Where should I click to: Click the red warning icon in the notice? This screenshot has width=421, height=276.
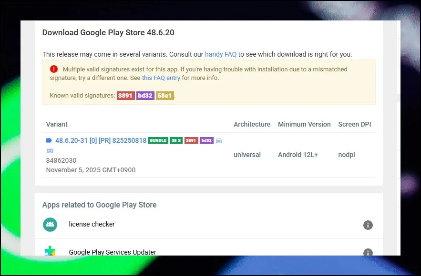(x=54, y=69)
